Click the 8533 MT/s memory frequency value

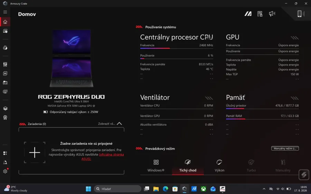(206, 64)
